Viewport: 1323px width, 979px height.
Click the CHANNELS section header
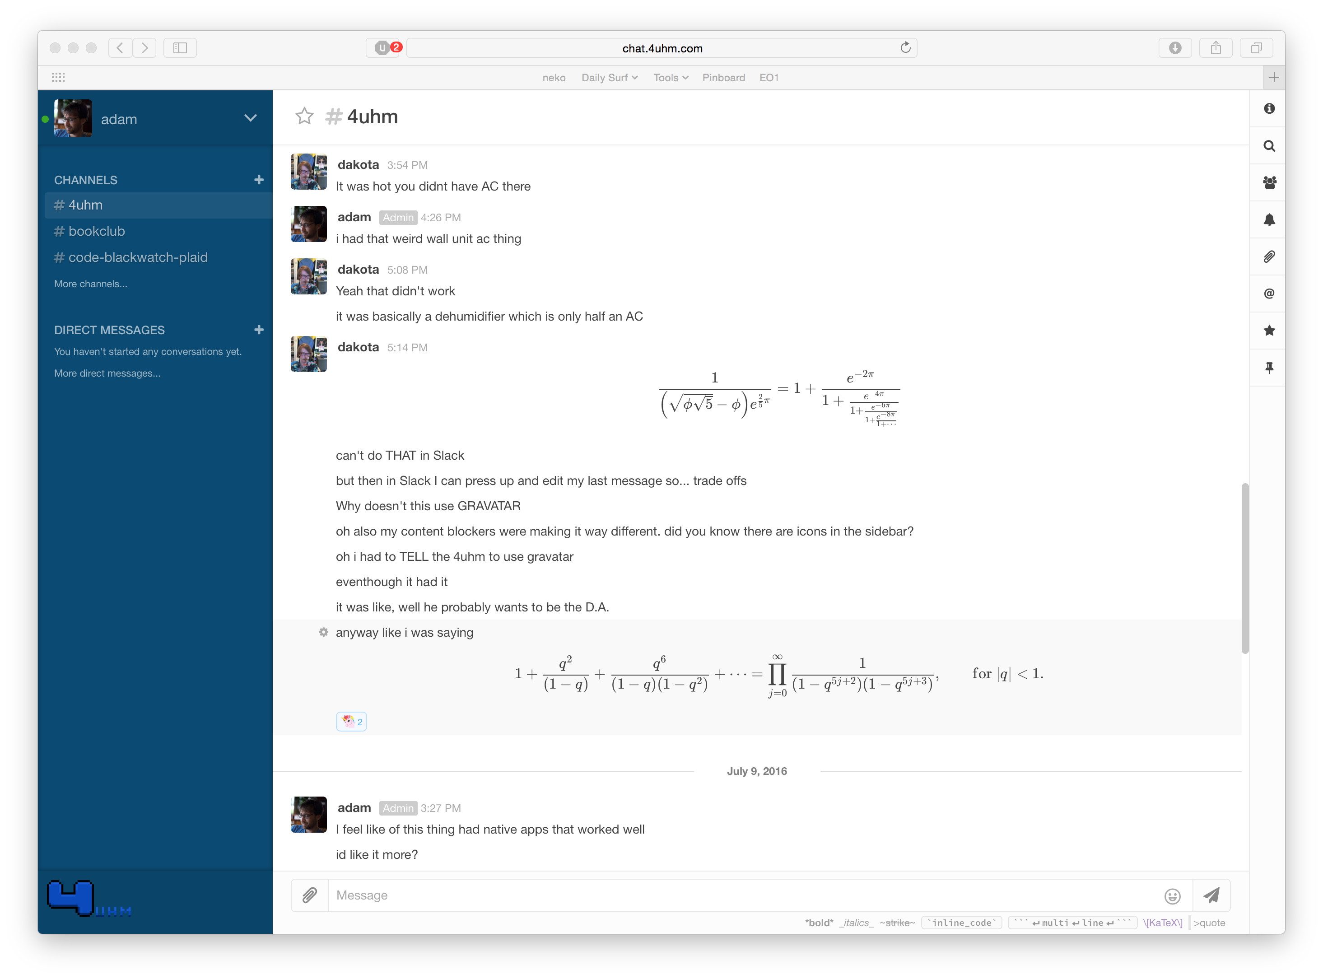(85, 180)
